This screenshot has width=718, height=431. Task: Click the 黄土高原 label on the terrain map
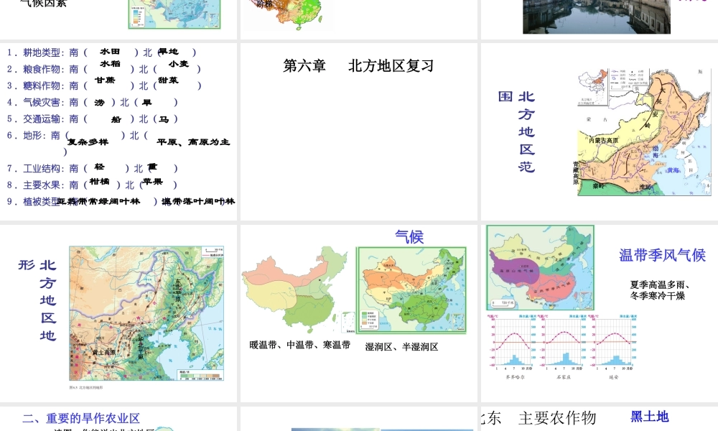click(x=103, y=352)
